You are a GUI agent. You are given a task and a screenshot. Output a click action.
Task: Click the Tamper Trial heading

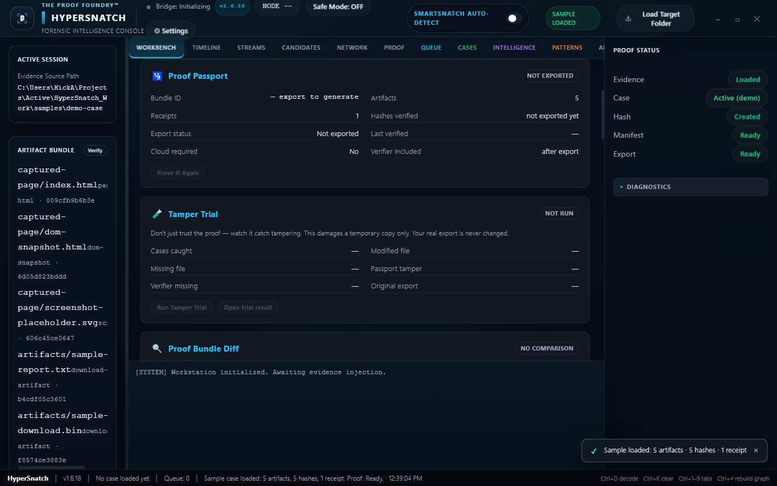(193, 214)
